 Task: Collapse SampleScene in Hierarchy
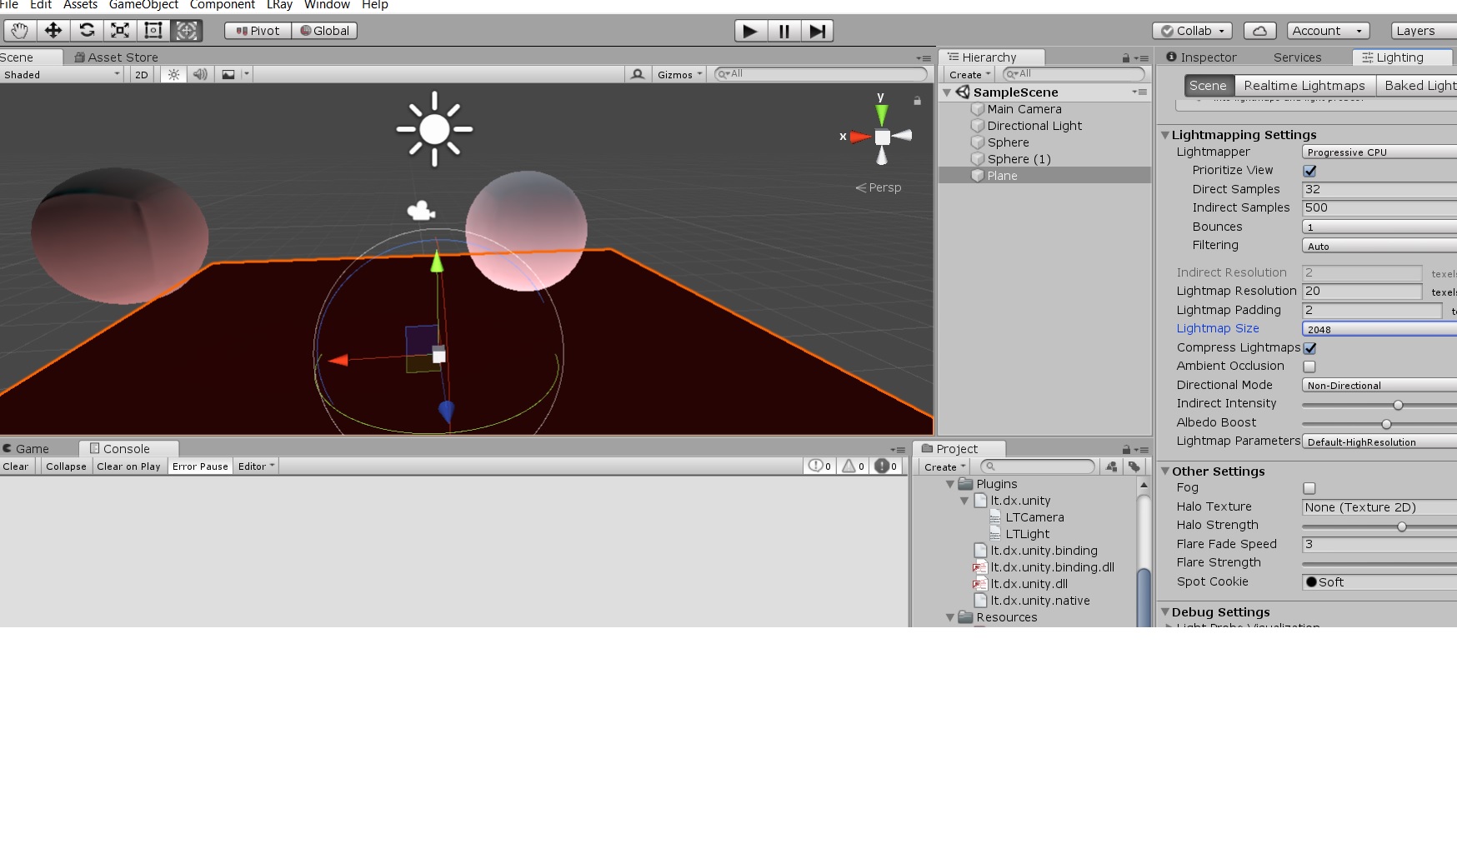point(947,92)
